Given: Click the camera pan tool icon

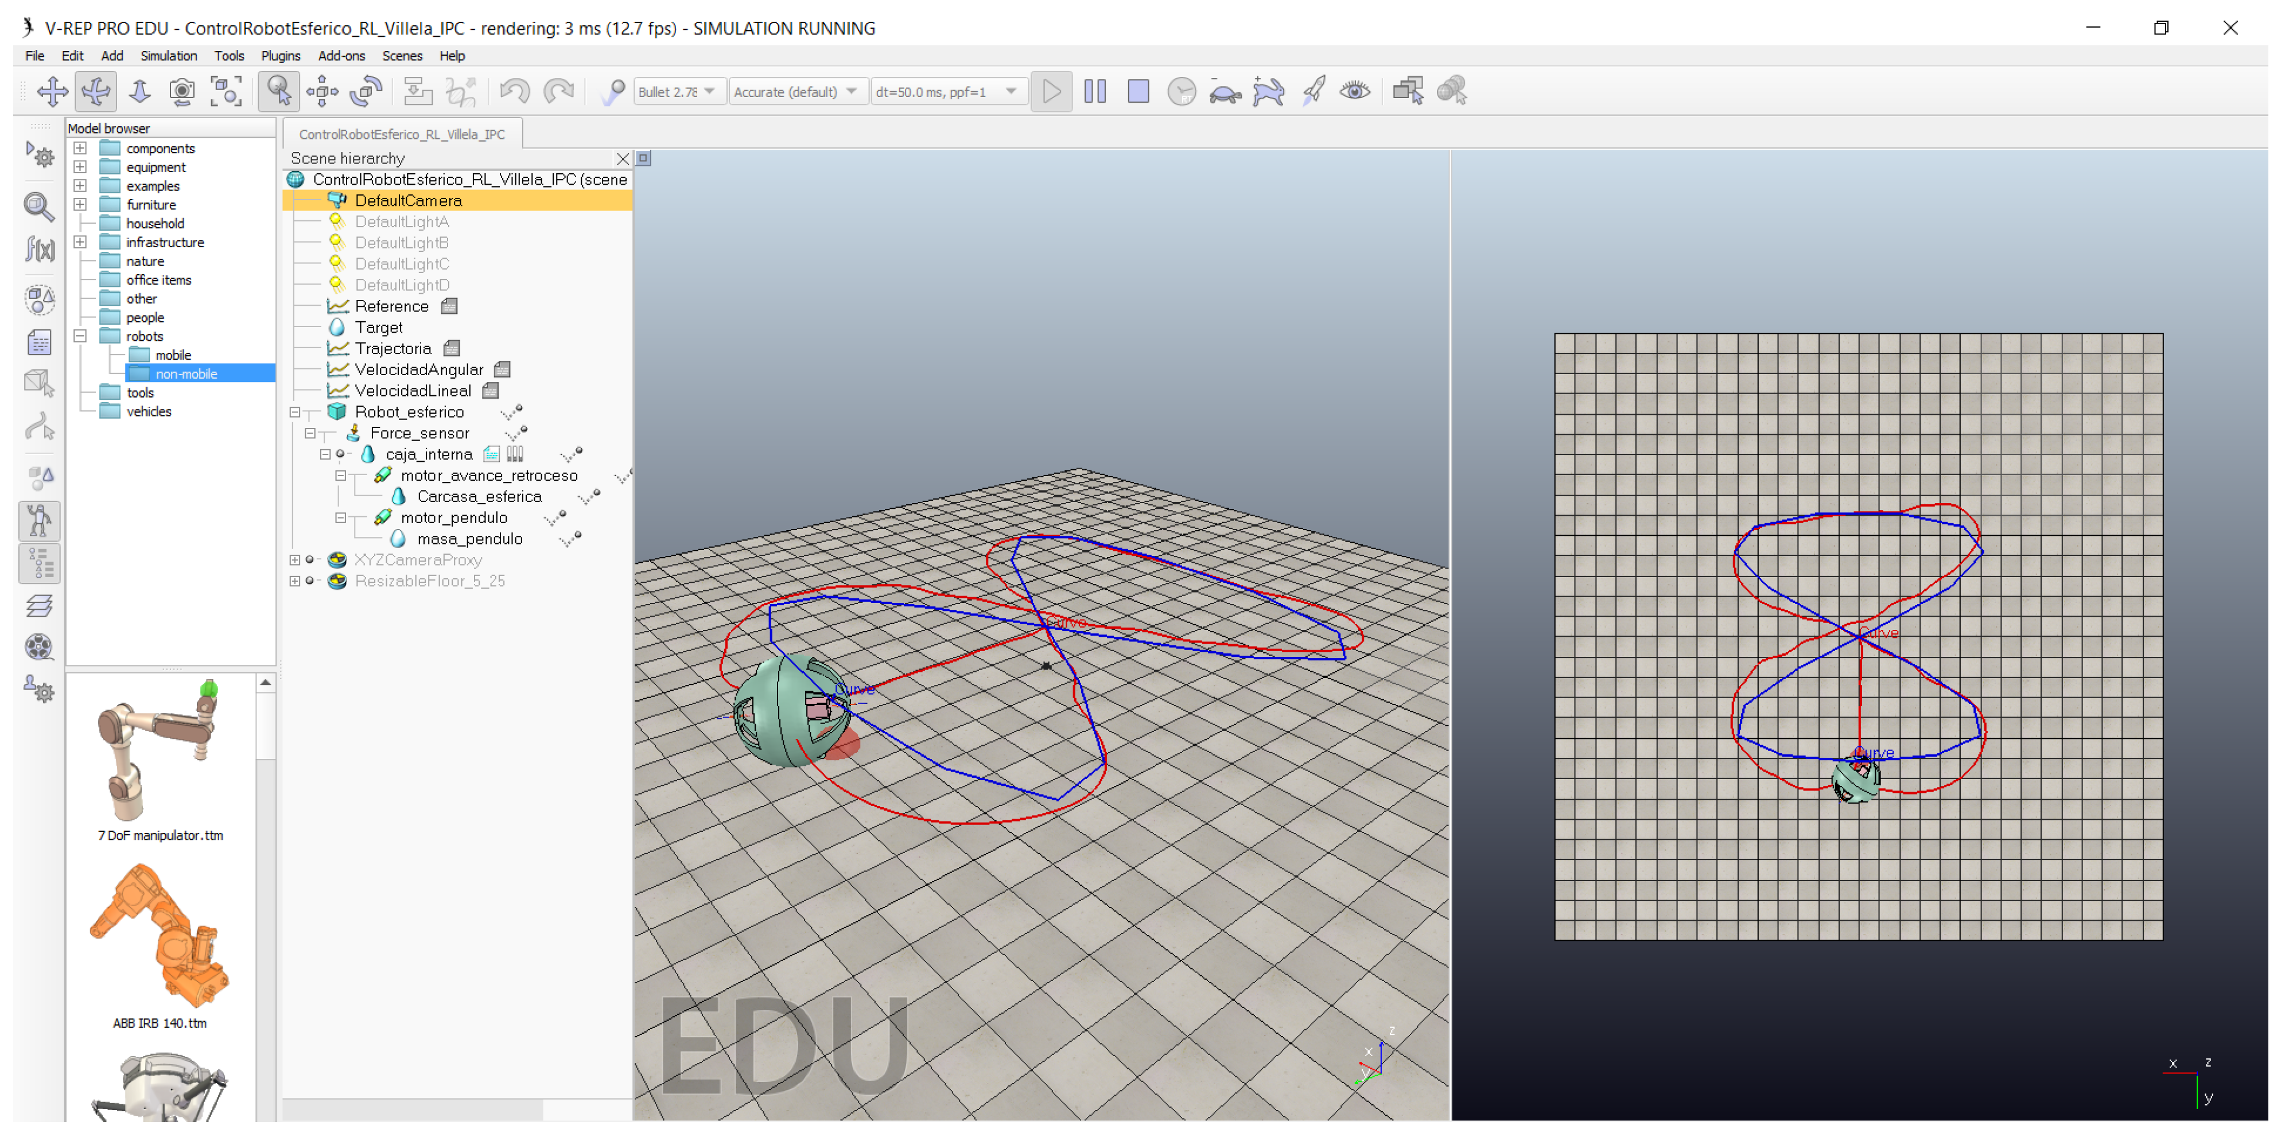Looking at the screenshot, I should (x=52, y=91).
